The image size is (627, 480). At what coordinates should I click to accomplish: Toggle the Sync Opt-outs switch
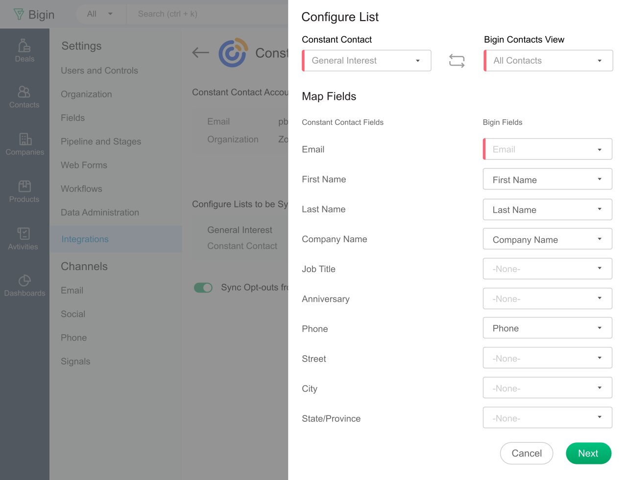tap(203, 288)
